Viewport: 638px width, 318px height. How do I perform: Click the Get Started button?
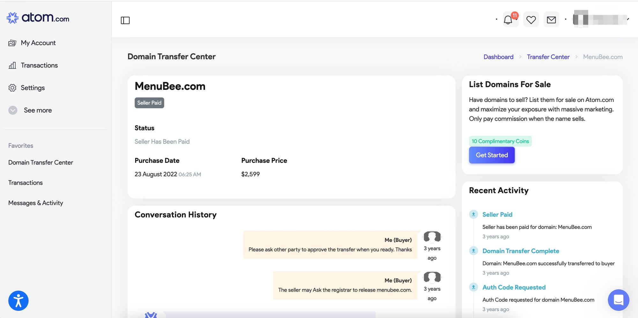point(492,155)
